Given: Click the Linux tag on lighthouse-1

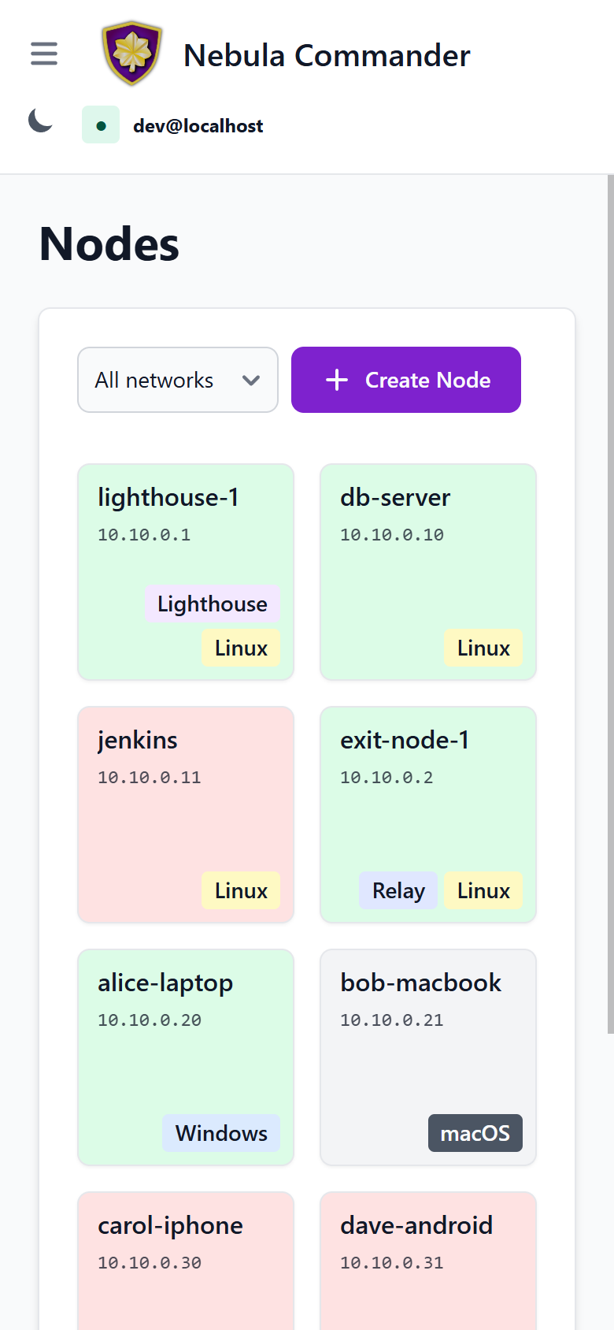Looking at the screenshot, I should pos(241,648).
